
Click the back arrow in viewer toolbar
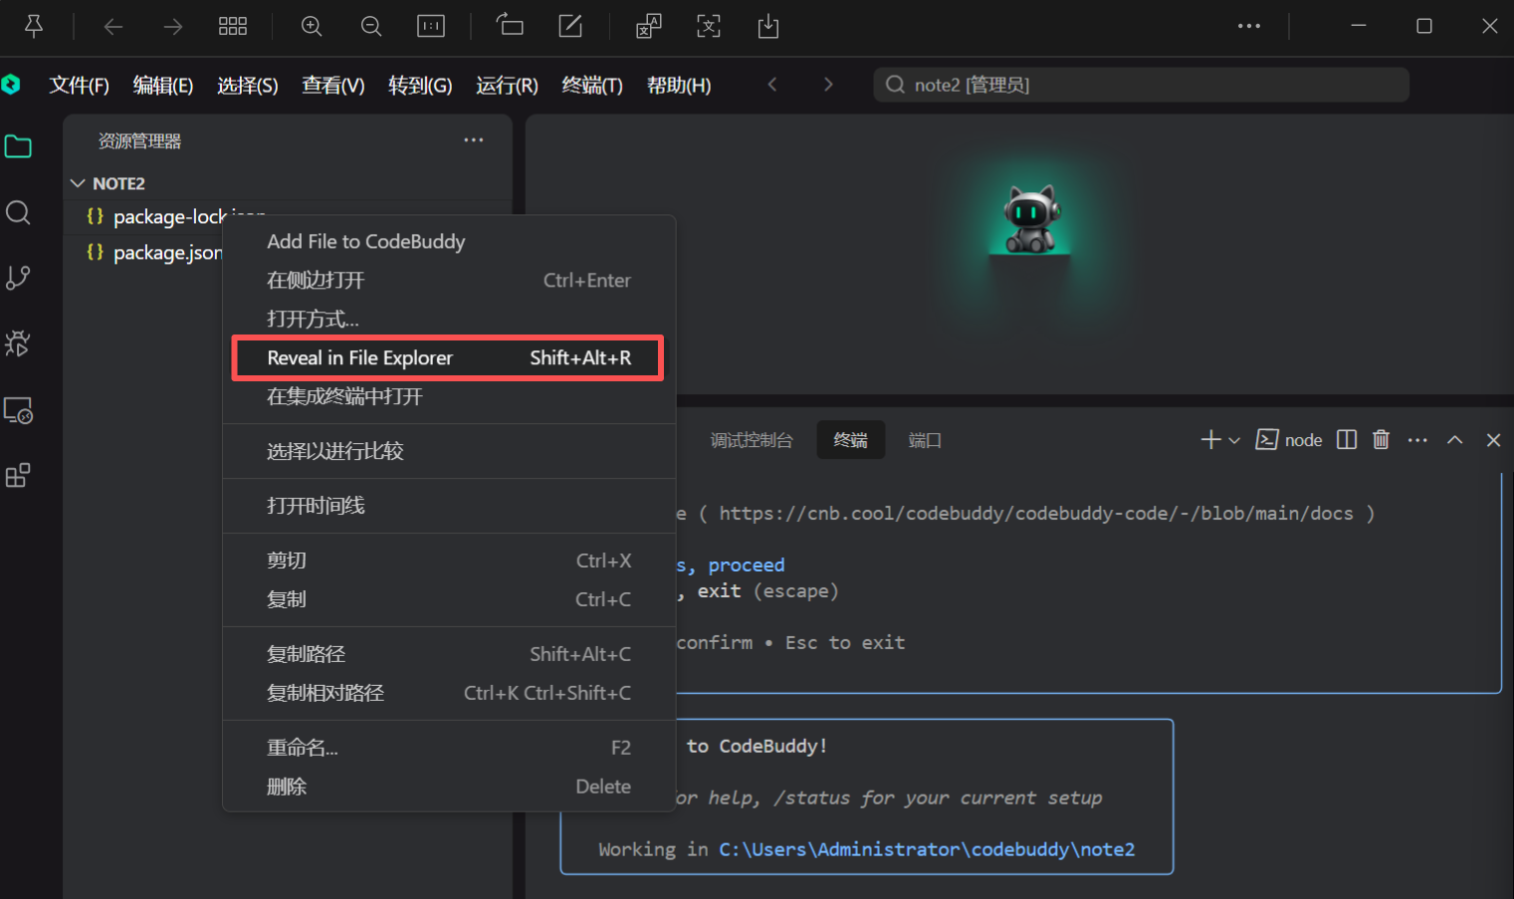[x=113, y=27]
